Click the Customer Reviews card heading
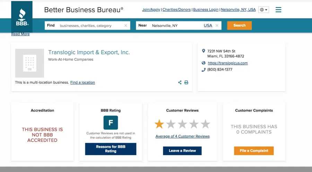 coord(182,111)
